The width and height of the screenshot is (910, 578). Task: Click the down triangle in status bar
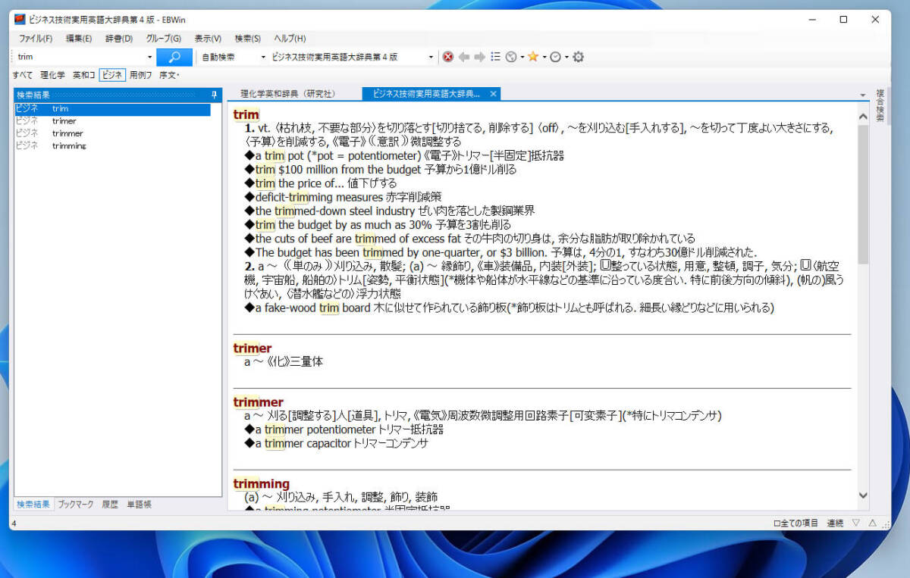tap(856, 523)
